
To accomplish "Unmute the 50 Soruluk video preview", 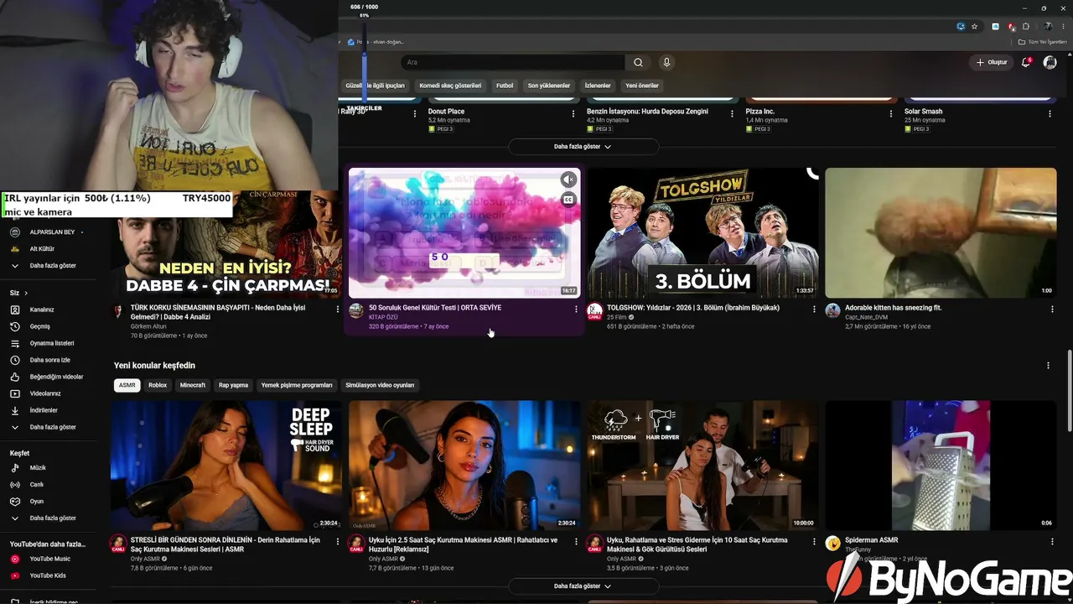I will point(568,180).
